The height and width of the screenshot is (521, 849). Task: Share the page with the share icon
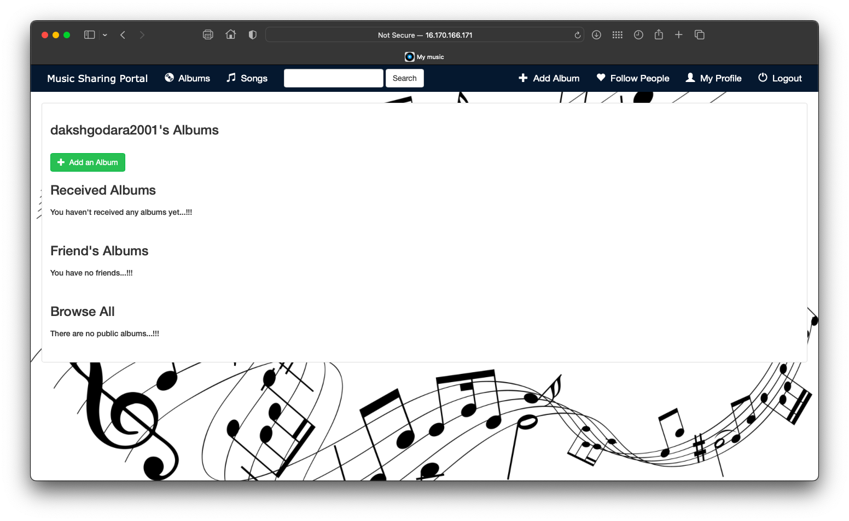659,34
